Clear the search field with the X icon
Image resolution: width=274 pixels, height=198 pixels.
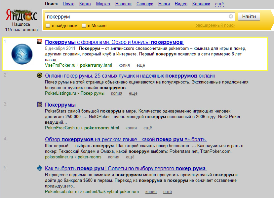pyautogui.click(x=231, y=16)
